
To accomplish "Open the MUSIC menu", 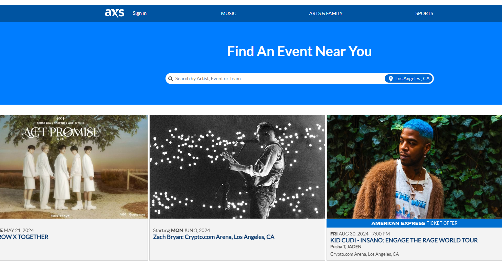I will 228,13.
